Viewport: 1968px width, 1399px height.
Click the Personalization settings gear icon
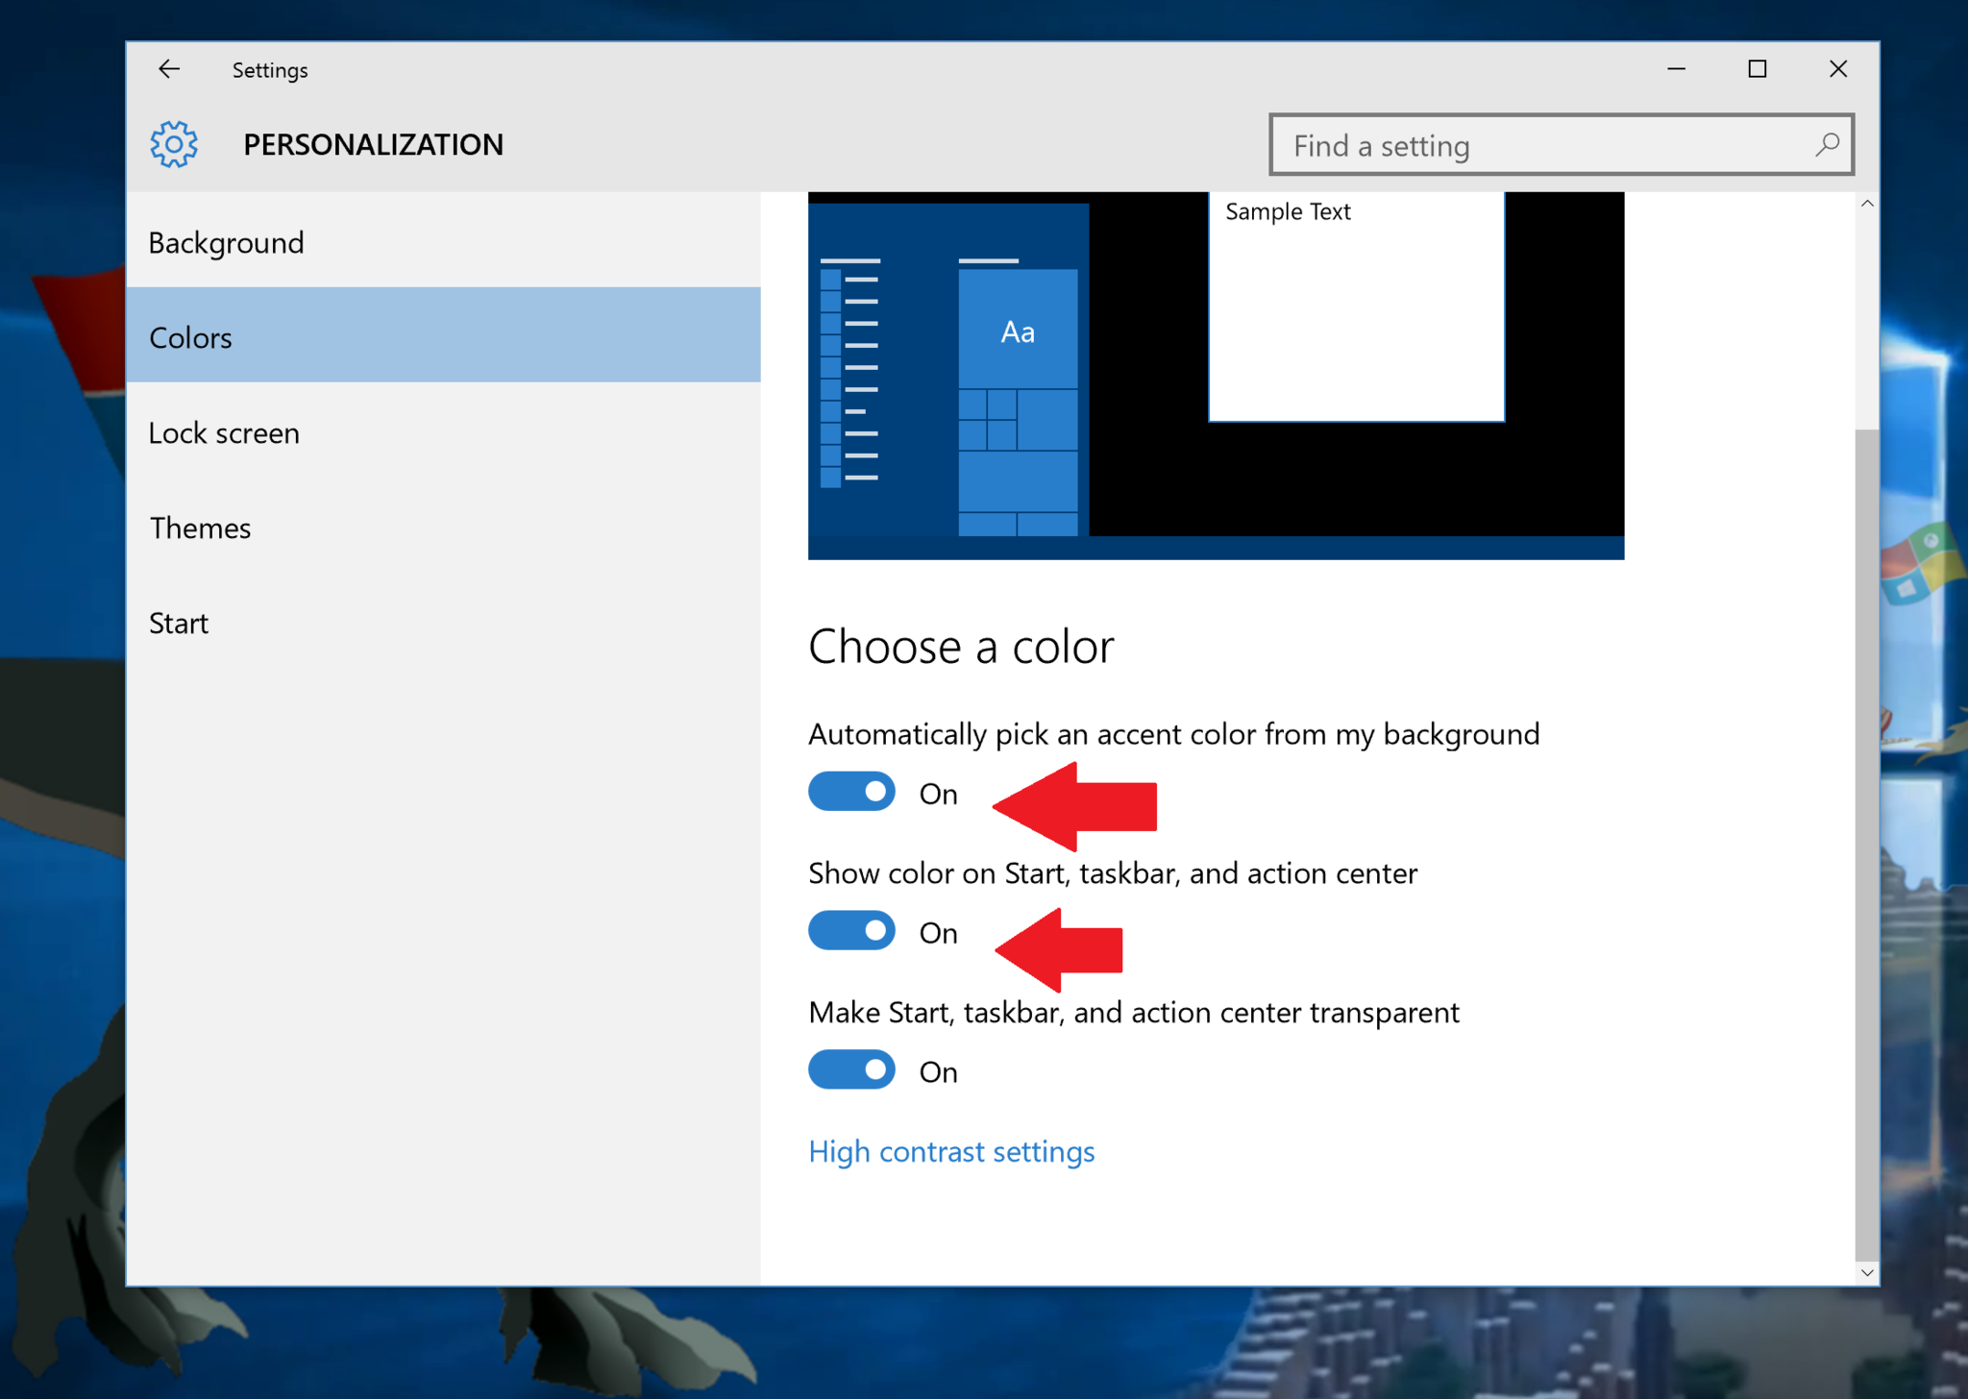click(173, 142)
